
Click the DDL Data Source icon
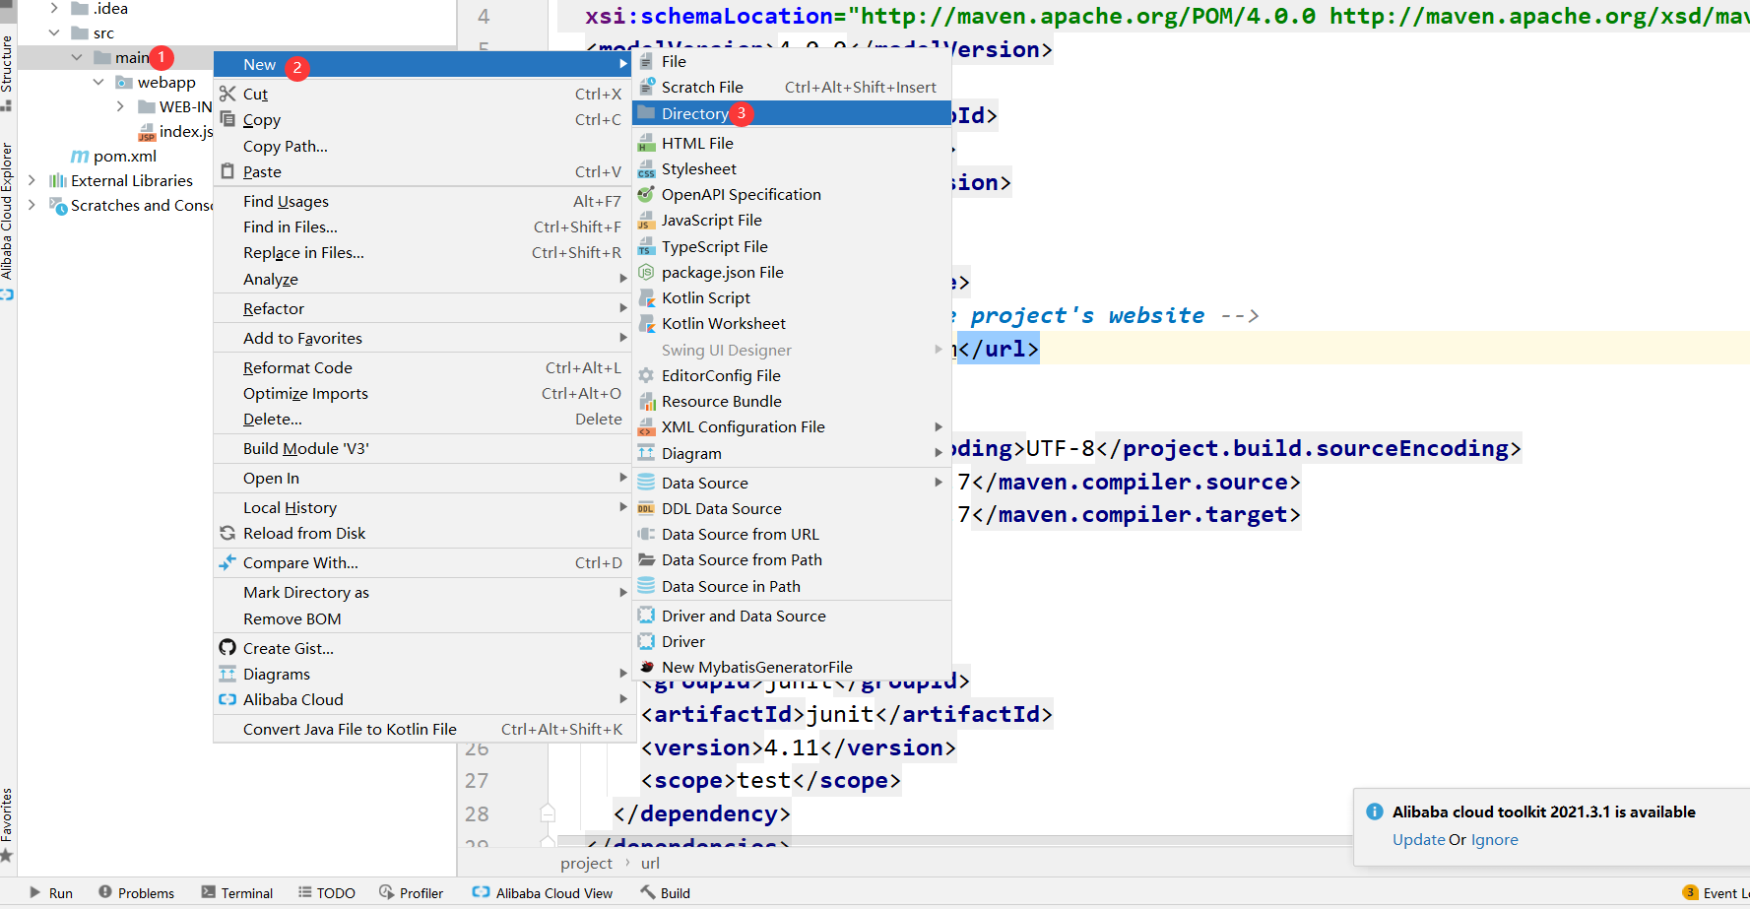646,508
